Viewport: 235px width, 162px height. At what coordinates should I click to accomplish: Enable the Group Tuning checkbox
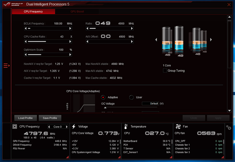tap(165, 70)
